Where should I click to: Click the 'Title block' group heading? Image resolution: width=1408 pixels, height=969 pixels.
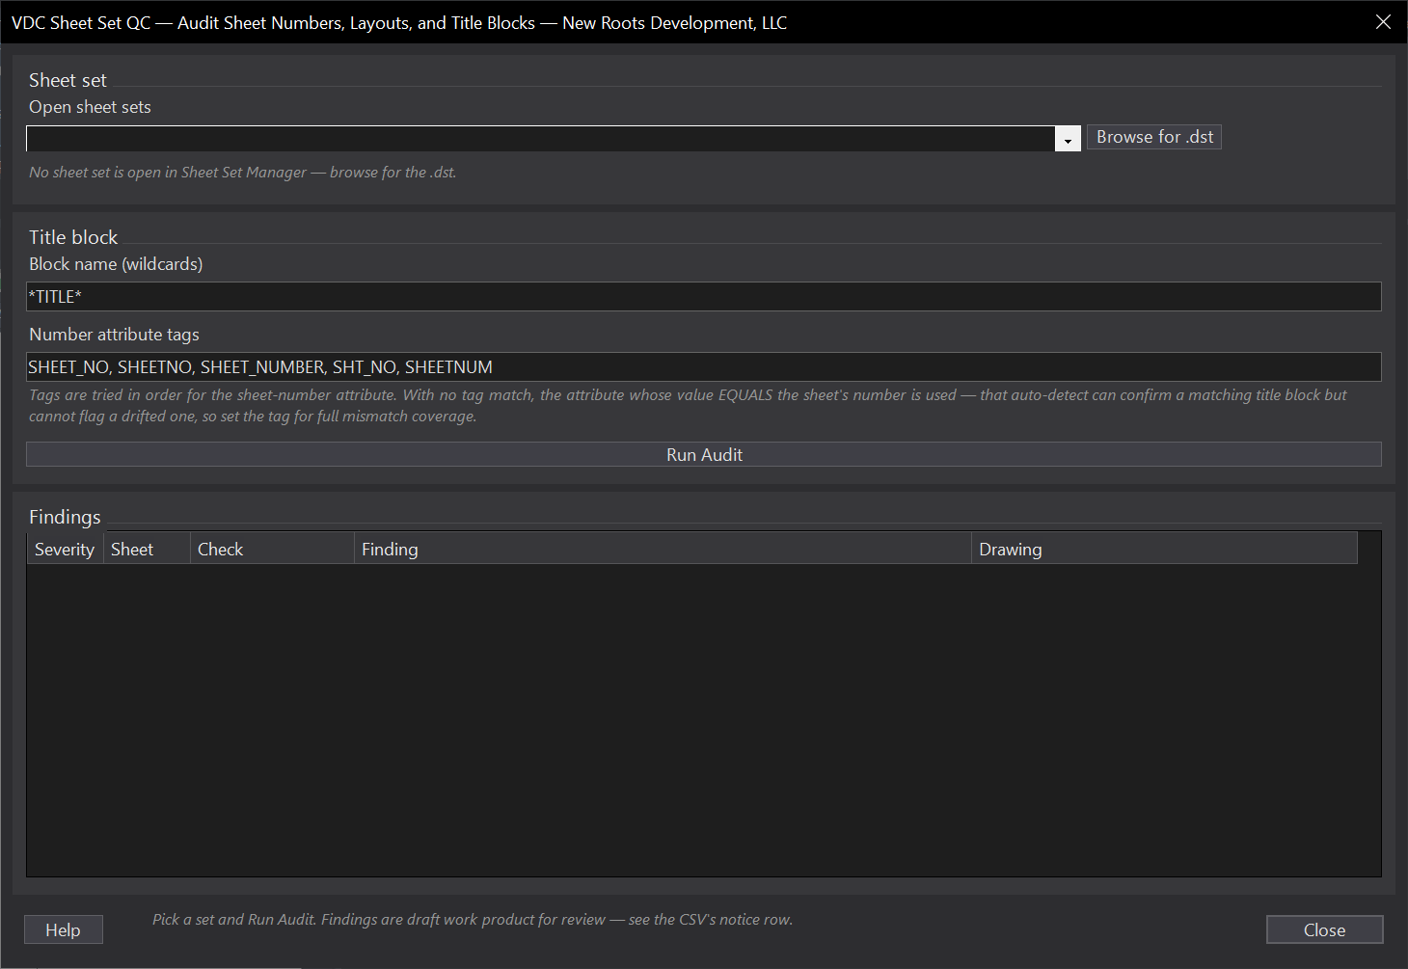click(x=73, y=237)
